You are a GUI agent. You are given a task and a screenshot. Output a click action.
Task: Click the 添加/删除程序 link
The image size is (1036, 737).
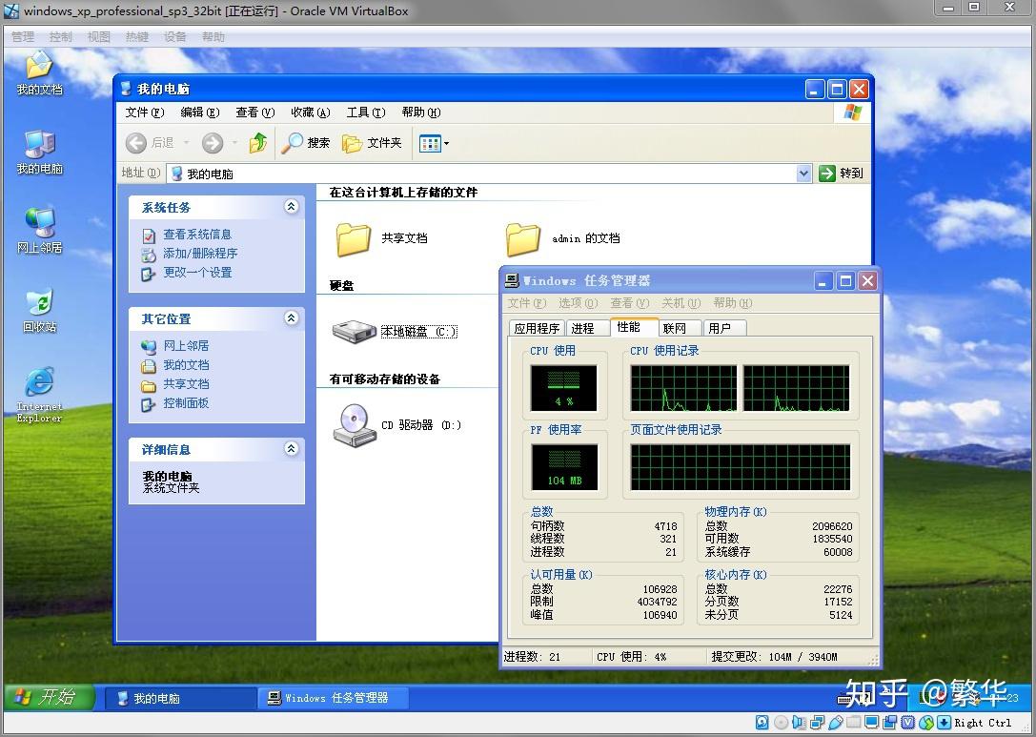tap(200, 254)
